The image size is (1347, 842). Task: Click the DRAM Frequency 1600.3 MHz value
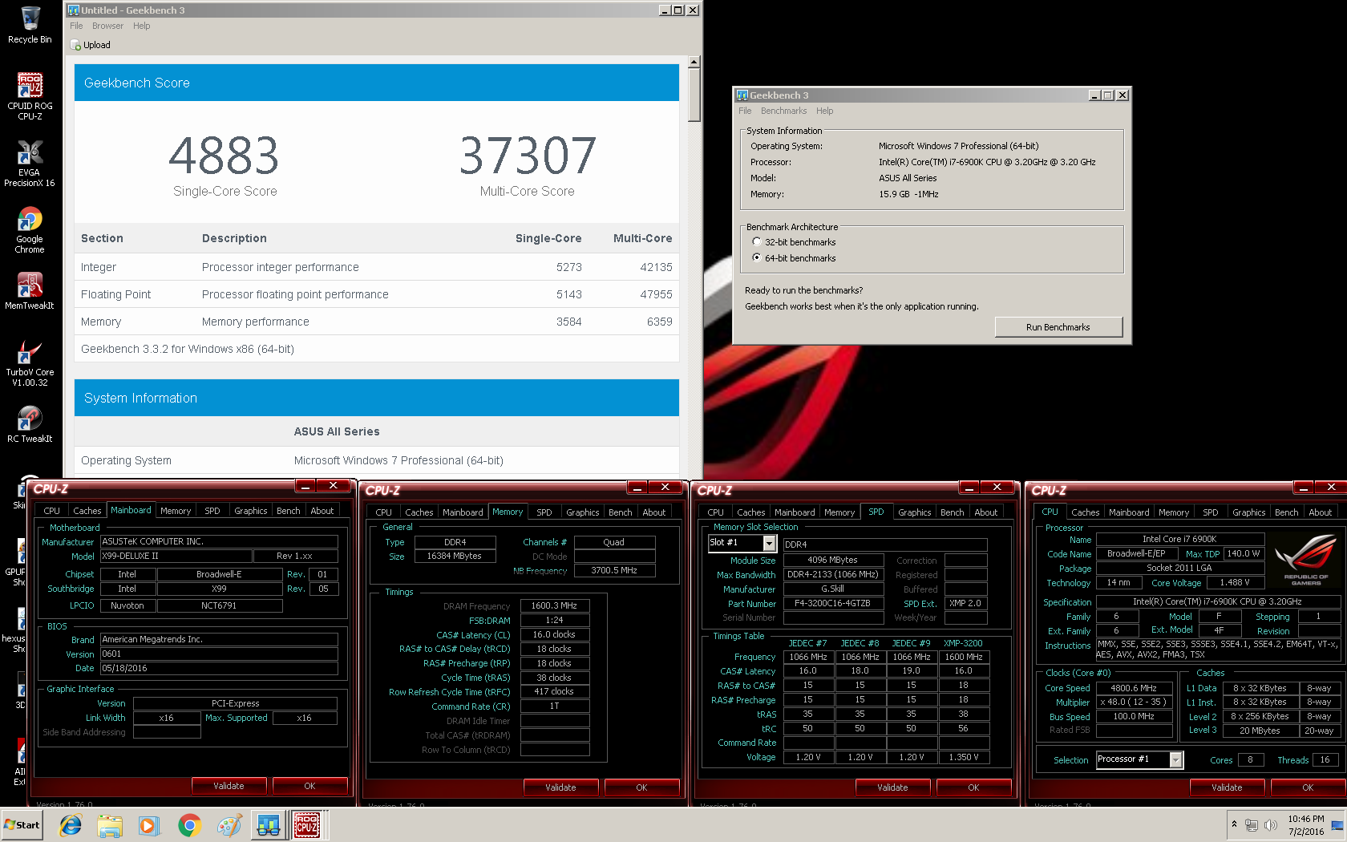click(554, 606)
